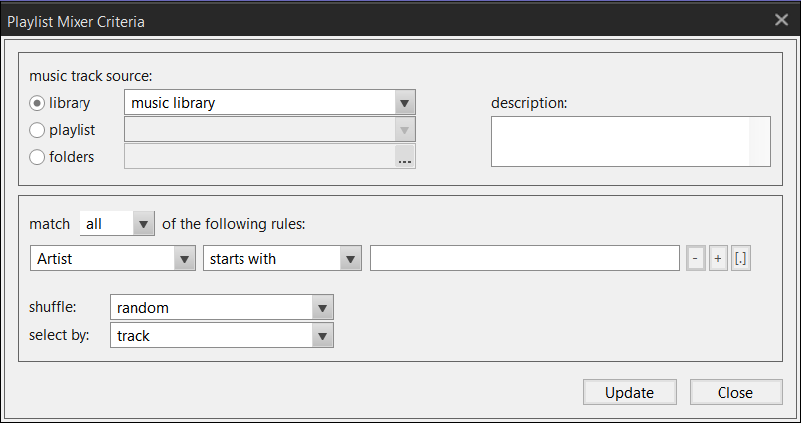Click the rule value text field

[x=524, y=259]
